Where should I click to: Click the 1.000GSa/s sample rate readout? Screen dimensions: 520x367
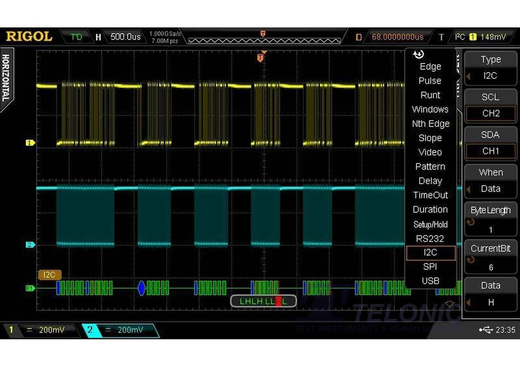click(x=165, y=34)
